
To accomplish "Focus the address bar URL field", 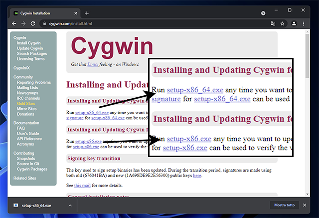I will (150, 23).
